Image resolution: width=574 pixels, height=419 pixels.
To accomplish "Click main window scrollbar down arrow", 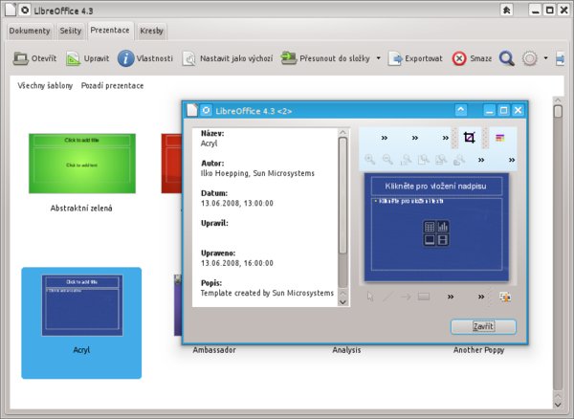I will (x=558, y=405).
